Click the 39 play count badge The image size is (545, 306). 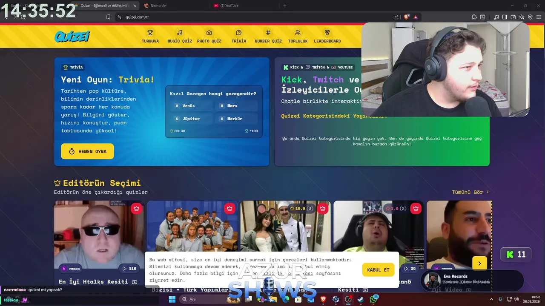pyautogui.click(x=410, y=269)
